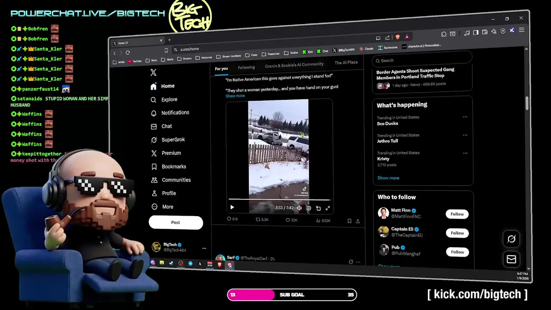Open Border Agents Shoot Suspected Gang news story

(415, 73)
